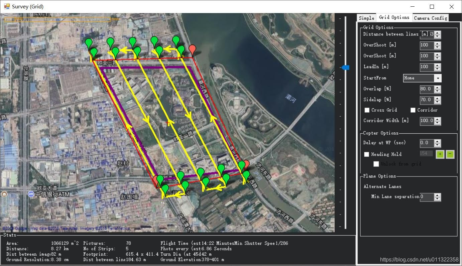This screenshot has width=462, height=266.
Task: Click the Distance value 8.27 km
Action: [60, 249]
